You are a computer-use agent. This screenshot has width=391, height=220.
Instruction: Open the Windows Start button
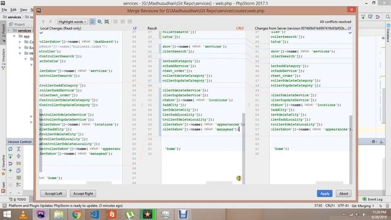click(7, 215)
